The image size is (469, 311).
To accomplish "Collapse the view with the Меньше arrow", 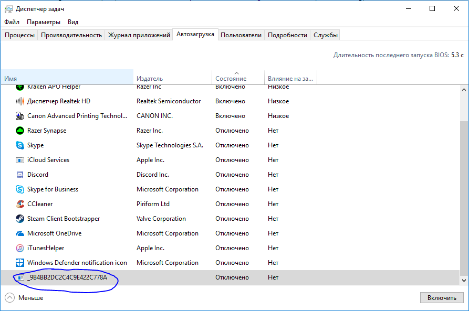I will tap(10, 298).
